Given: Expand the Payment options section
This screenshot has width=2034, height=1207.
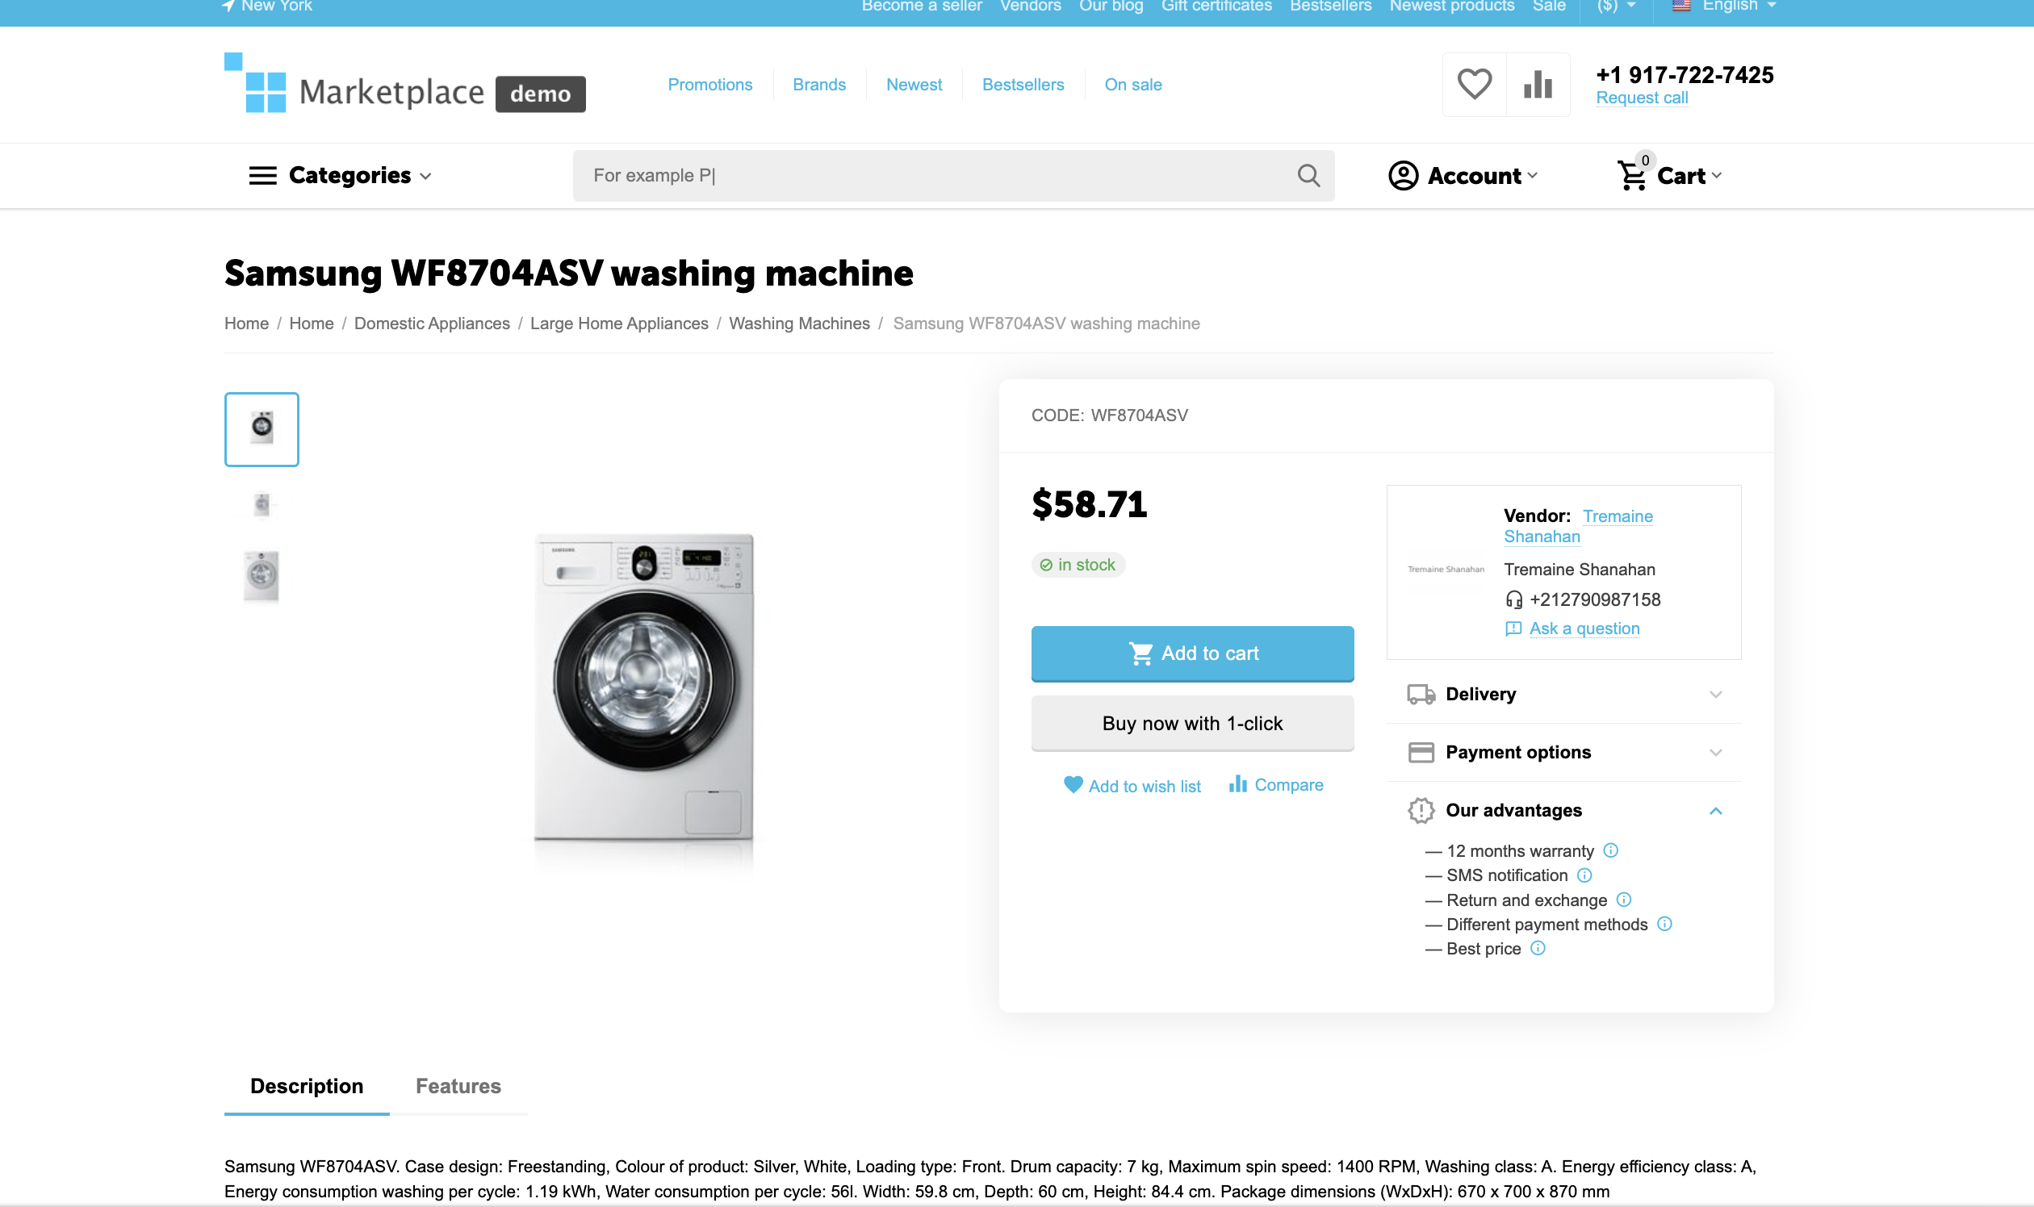Looking at the screenshot, I should point(1563,752).
